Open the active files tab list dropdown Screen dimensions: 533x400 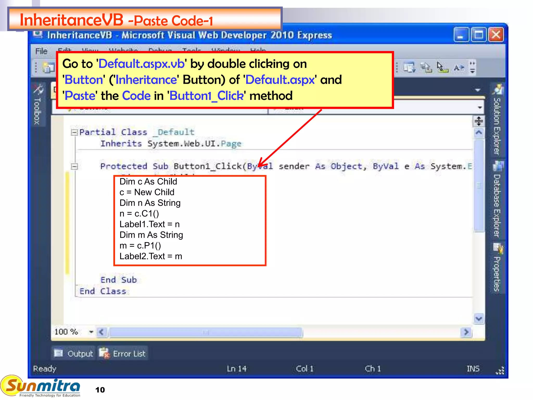pyautogui.click(x=478, y=90)
